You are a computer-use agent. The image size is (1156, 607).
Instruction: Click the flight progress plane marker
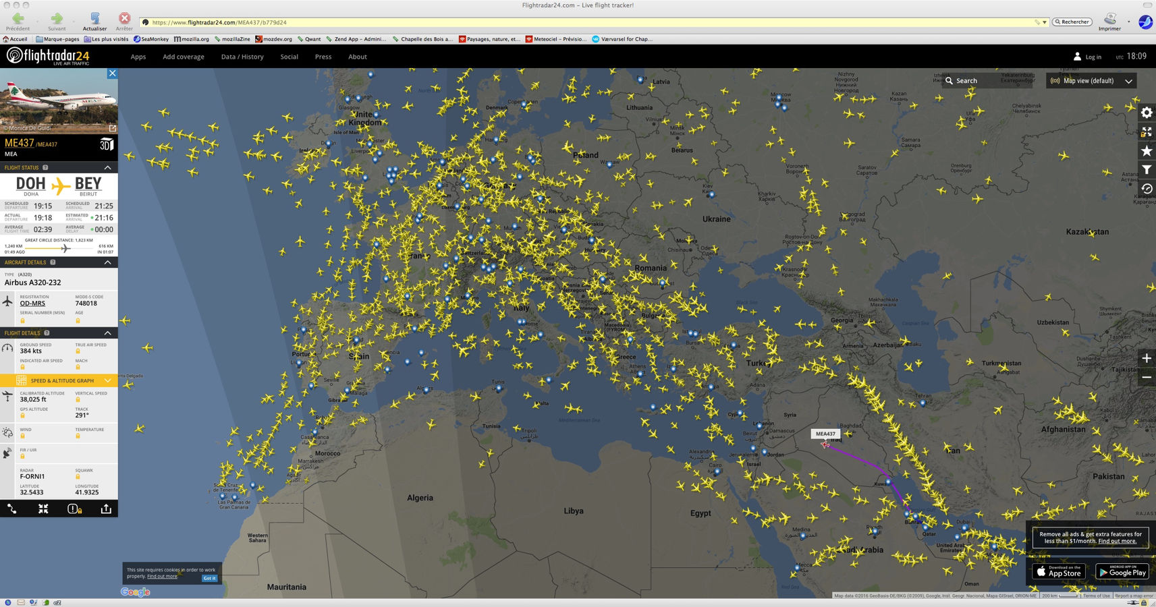coord(65,248)
